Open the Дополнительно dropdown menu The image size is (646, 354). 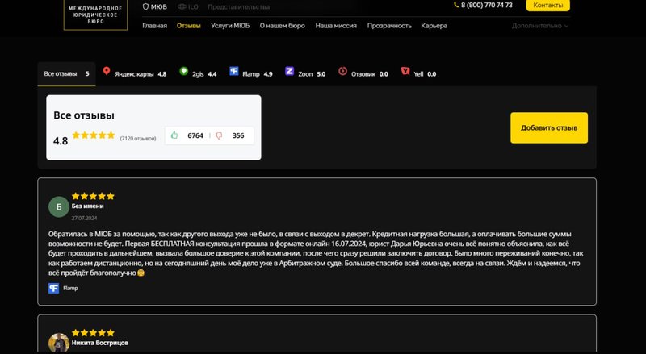point(539,26)
